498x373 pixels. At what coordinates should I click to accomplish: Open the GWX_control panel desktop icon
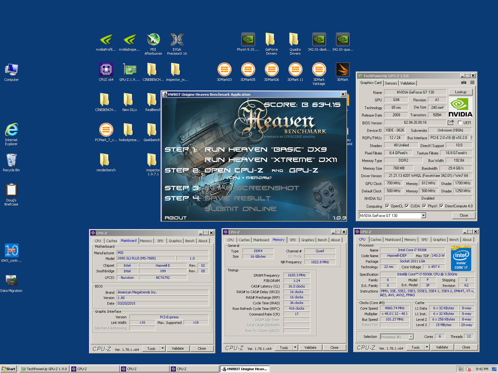click(11, 253)
